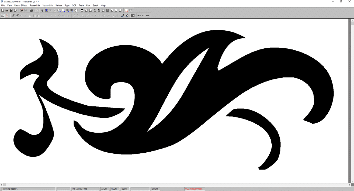Open the OCR menu

click(74, 6)
